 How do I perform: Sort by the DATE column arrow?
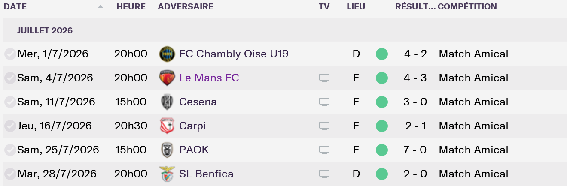point(101,7)
